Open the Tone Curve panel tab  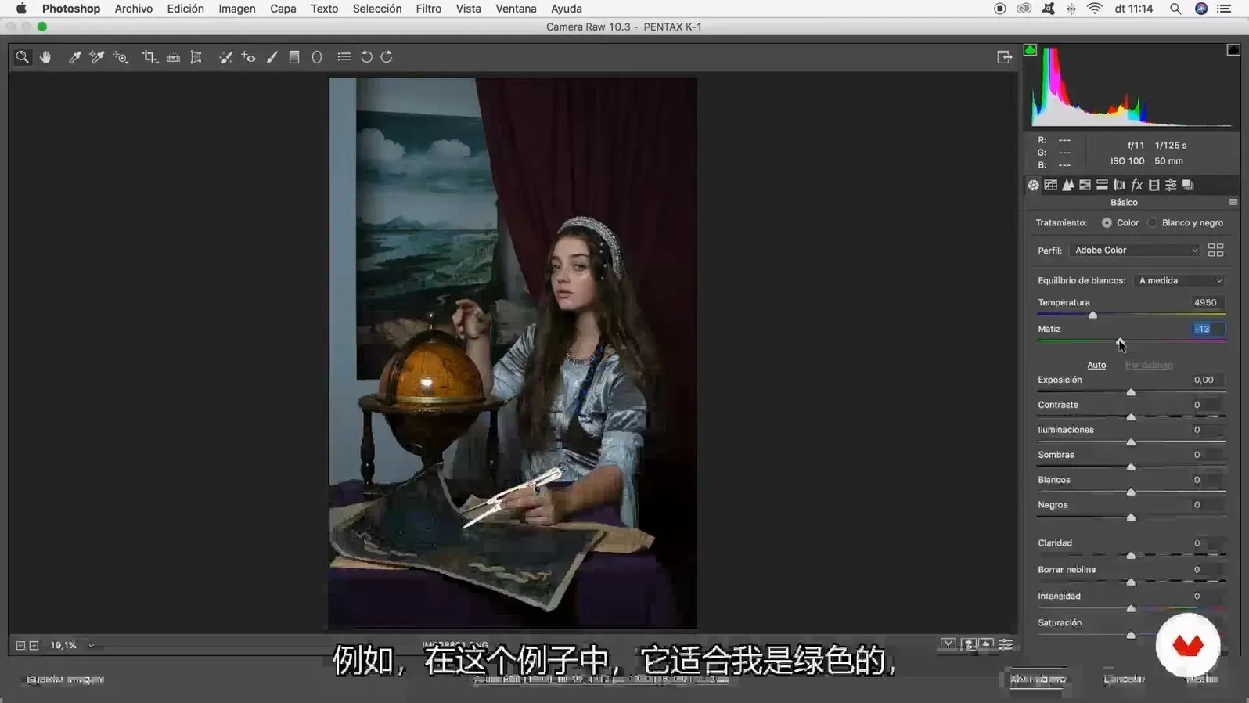point(1050,186)
